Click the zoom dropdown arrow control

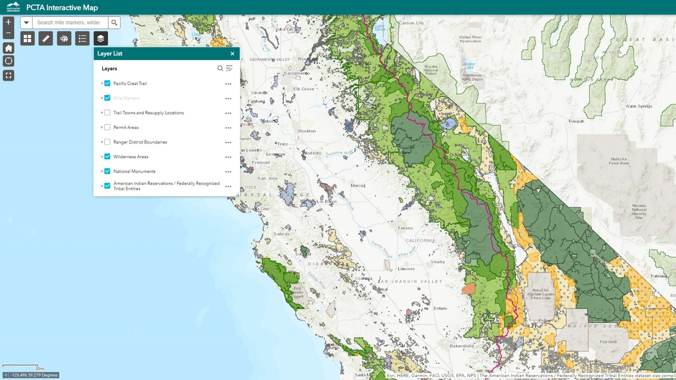(26, 22)
